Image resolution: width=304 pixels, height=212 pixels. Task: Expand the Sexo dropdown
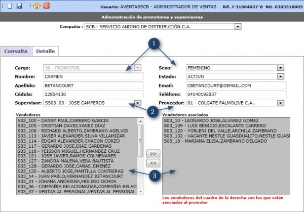tap(280, 68)
